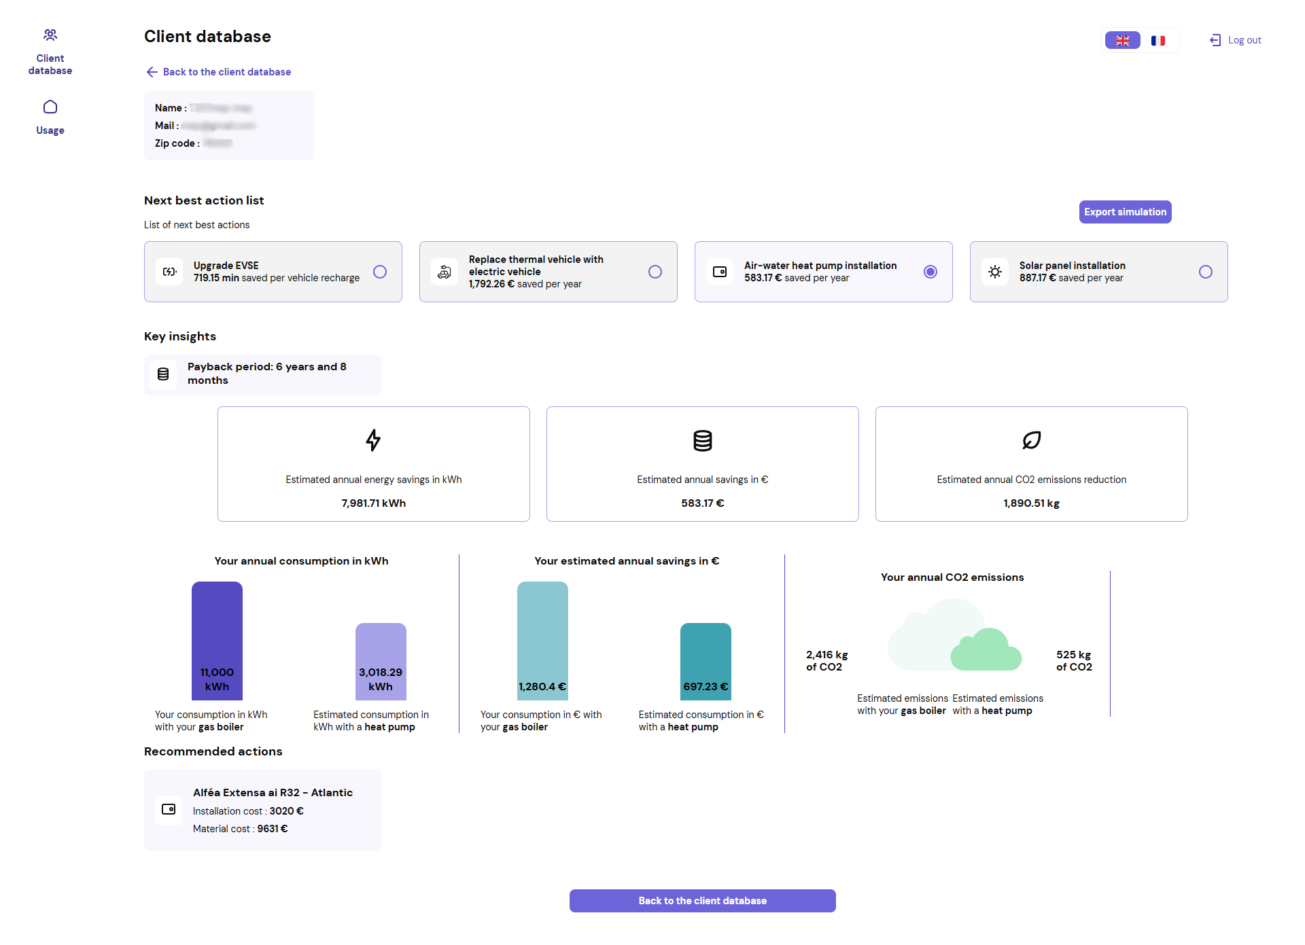
Task: Click the Alféa Extensa product icon
Action: 169,810
